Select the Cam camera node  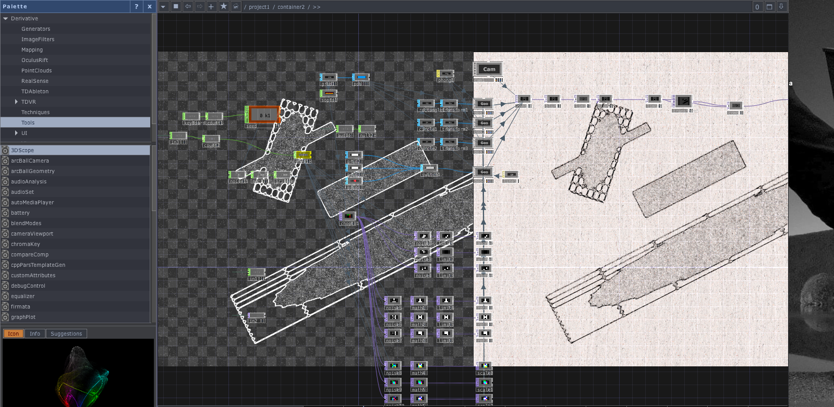(x=489, y=69)
